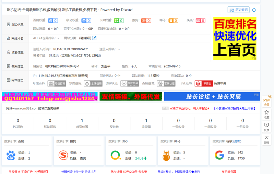Click the page title 刷机论坛 Powered by Discuz!
274x174 pixels.
pyautogui.click(x=70, y=10)
